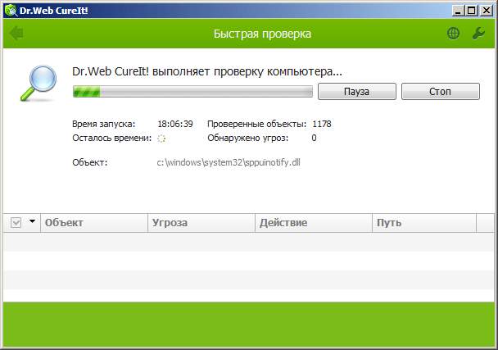The height and width of the screenshot is (350, 498).
Task: Click the Проверенные объекты label
Action: coord(257,124)
